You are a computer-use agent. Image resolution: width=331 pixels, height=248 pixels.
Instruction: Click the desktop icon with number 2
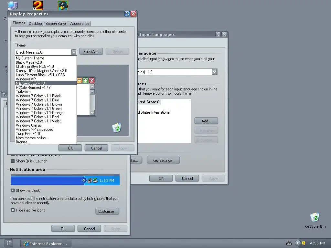38,5
